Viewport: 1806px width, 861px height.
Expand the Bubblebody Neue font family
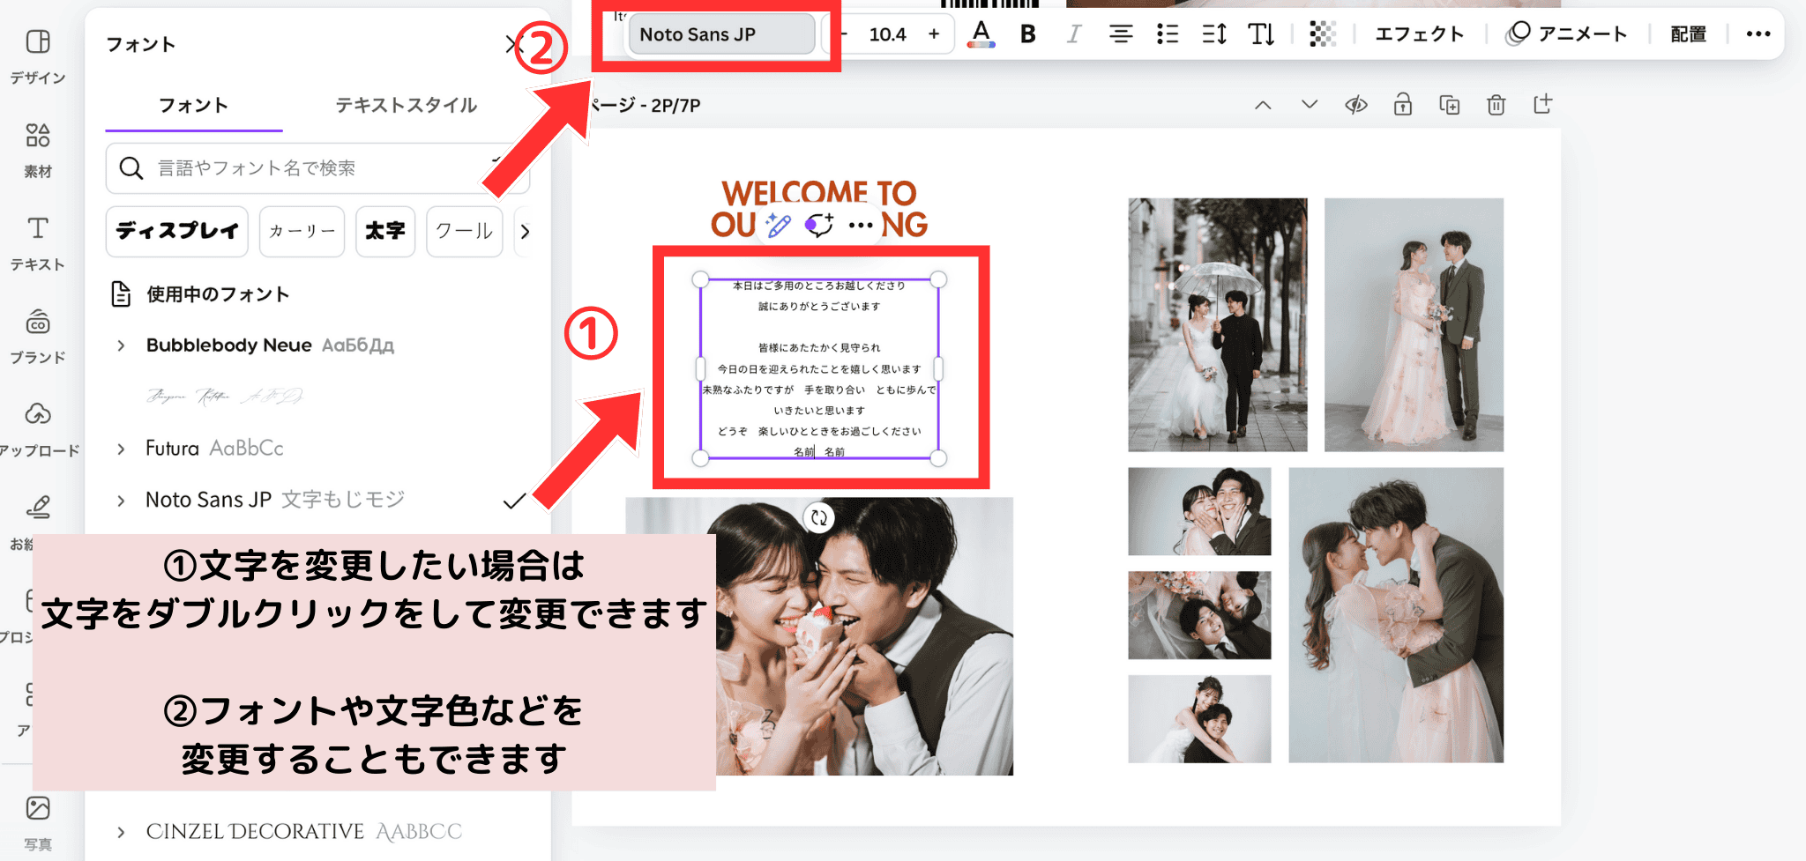pyautogui.click(x=122, y=345)
